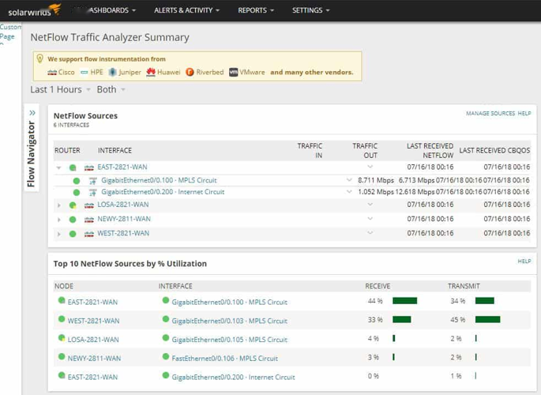The width and height of the screenshot is (541, 395).
Task: Open the Alerts & Activity menu
Action: (x=186, y=10)
